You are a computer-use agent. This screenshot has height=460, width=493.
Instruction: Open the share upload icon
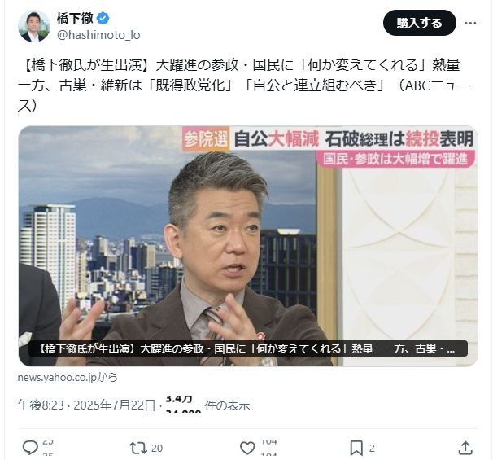click(465, 448)
